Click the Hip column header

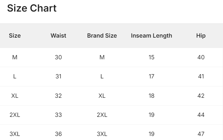(201, 36)
